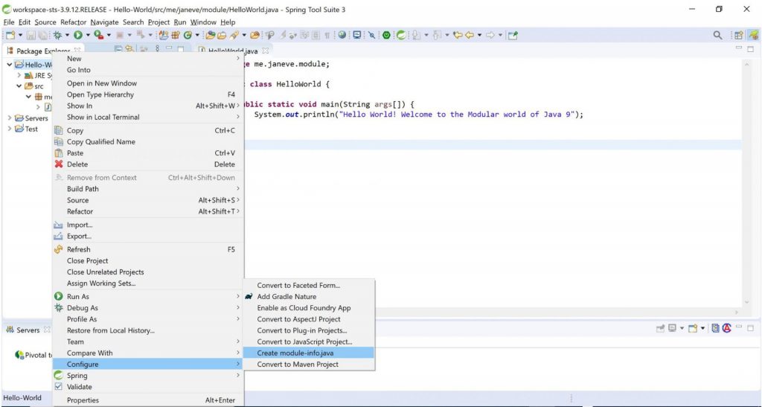
Task: Click the New Java Package toolbar icon
Action: pyautogui.click(x=176, y=35)
